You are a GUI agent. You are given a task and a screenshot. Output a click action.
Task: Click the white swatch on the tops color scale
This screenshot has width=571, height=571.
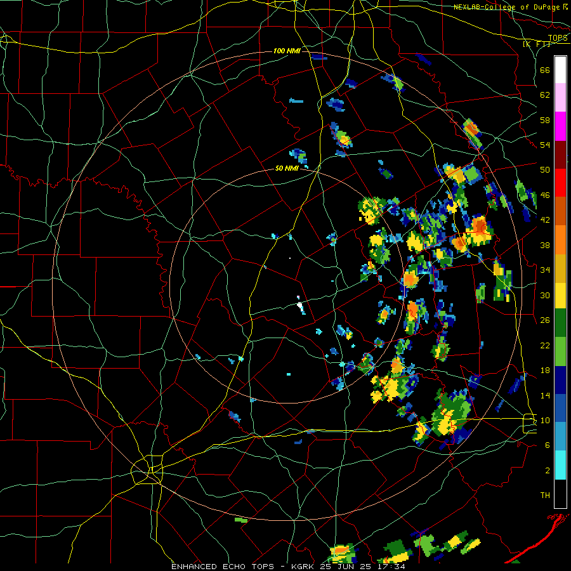click(x=560, y=70)
